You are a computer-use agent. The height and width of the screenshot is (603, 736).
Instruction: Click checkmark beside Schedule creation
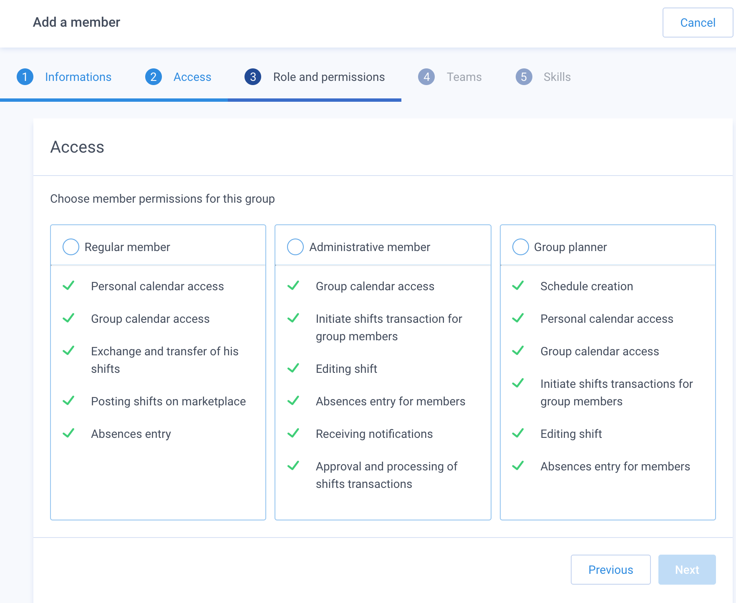518,286
